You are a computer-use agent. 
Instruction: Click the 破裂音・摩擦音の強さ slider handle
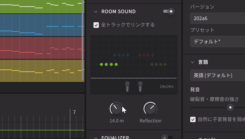(230, 107)
